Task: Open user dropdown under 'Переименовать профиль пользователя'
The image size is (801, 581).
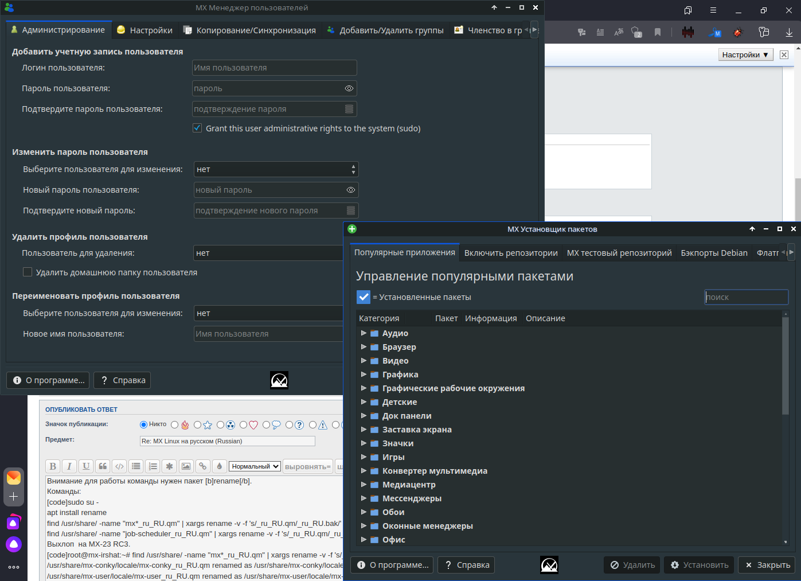Action: click(268, 313)
